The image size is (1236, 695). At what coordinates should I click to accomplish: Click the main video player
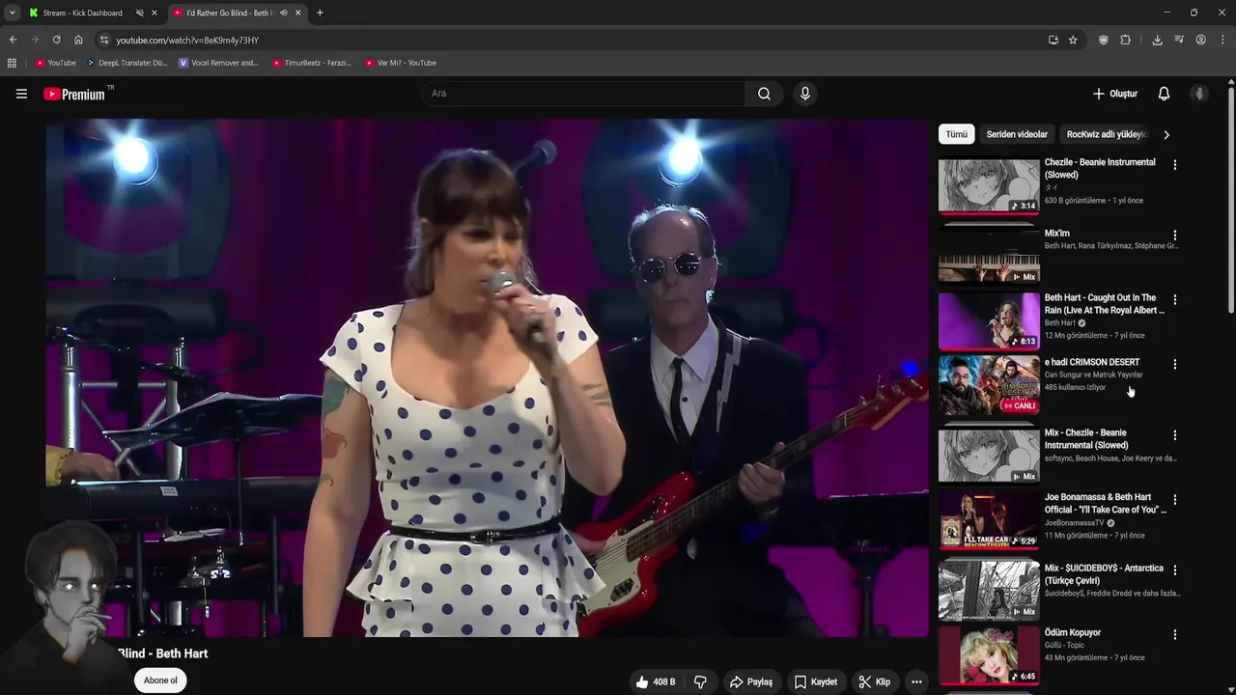tap(487, 377)
